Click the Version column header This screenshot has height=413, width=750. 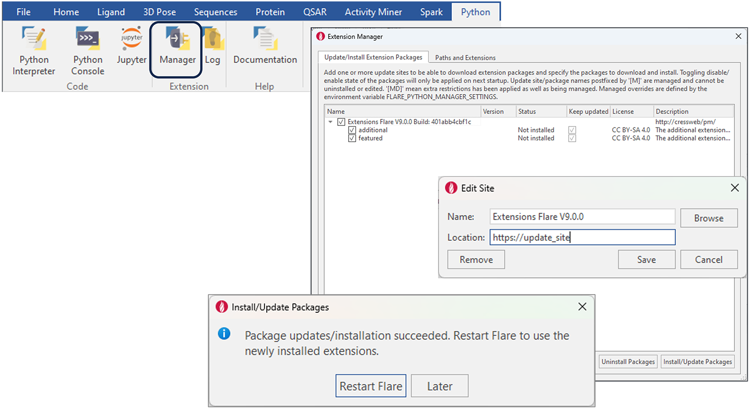pyautogui.click(x=499, y=111)
